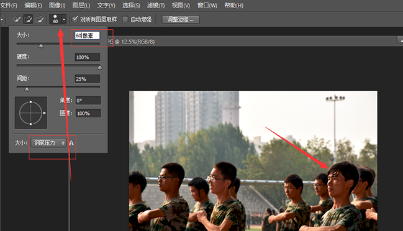This screenshot has width=403, height=231.
Task: Click the 大小 size slider handle
Action: tap(41, 46)
